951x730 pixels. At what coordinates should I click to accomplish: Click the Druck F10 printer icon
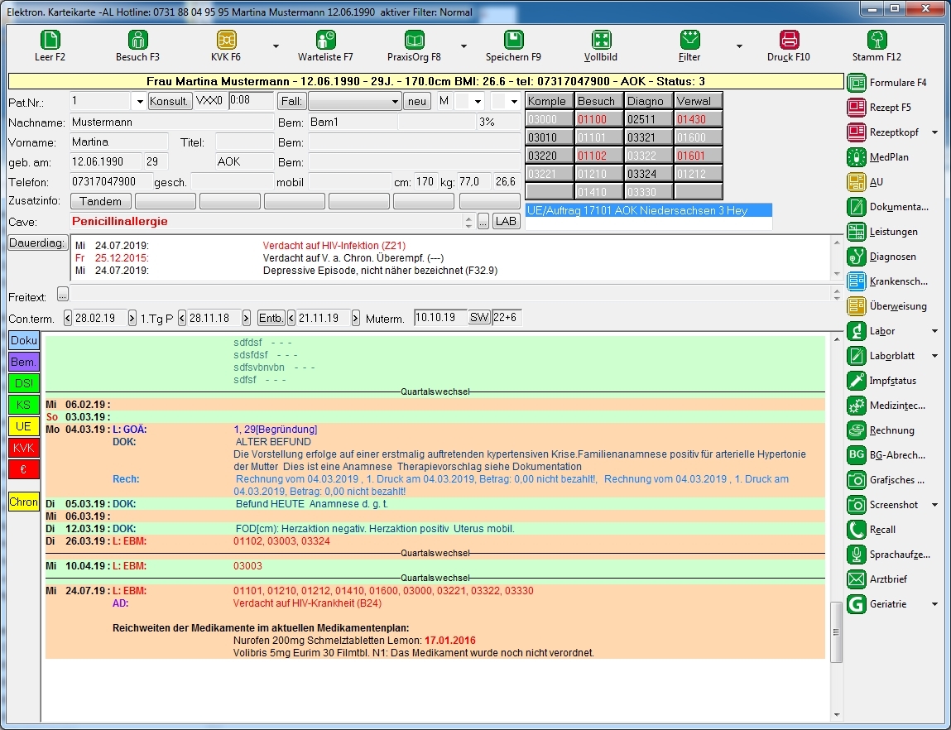point(789,40)
